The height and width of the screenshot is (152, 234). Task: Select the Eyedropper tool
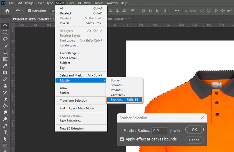(x=5, y=66)
